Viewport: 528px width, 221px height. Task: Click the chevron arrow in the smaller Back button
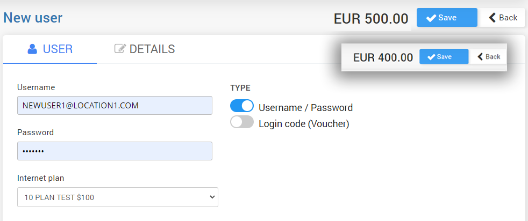click(480, 57)
